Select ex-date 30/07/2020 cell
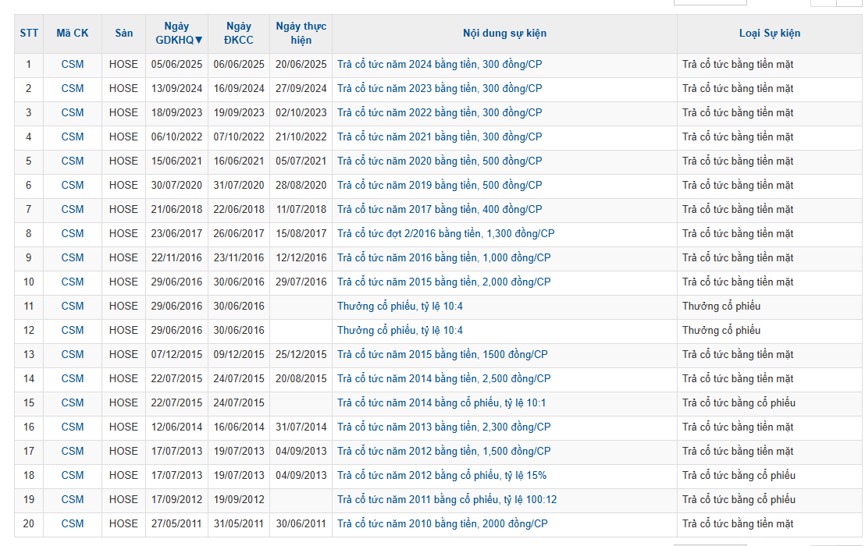The height and width of the screenshot is (546, 865). coord(176,186)
